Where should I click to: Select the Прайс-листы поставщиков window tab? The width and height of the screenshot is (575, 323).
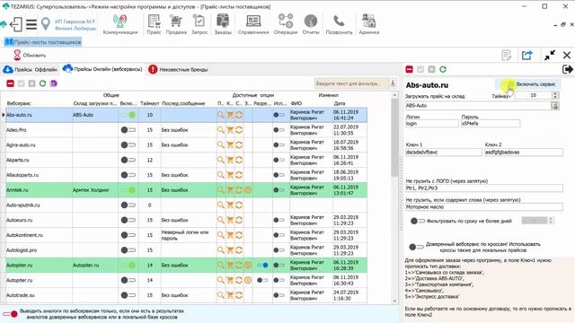pyautogui.click(x=43, y=42)
